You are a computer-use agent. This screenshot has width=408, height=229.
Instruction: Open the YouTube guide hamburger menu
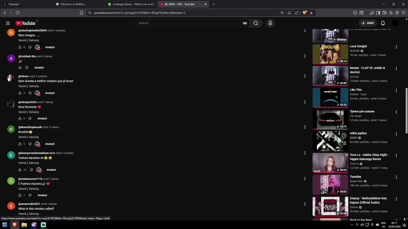click(x=8, y=23)
